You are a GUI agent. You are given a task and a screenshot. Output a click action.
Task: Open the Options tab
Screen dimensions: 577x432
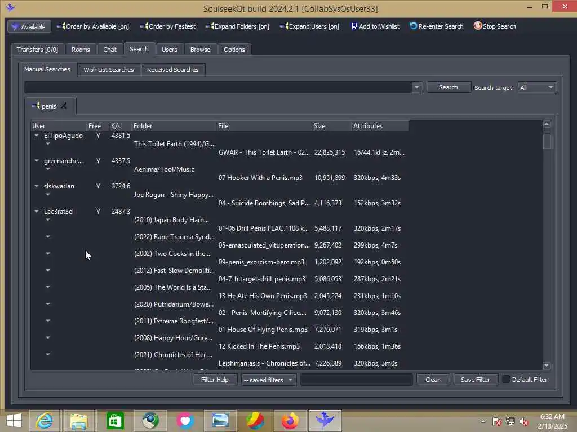coord(234,49)
